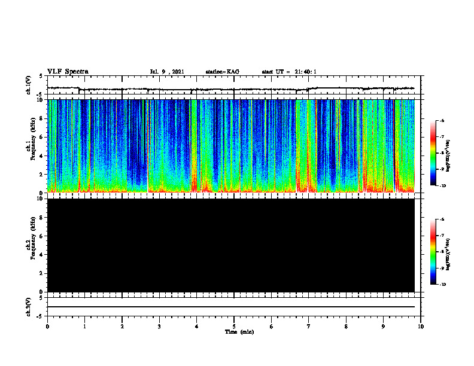Click time axis tick label "8"
474x366 pixels.
(346, 327)
